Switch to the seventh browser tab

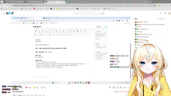coord(138,2)
